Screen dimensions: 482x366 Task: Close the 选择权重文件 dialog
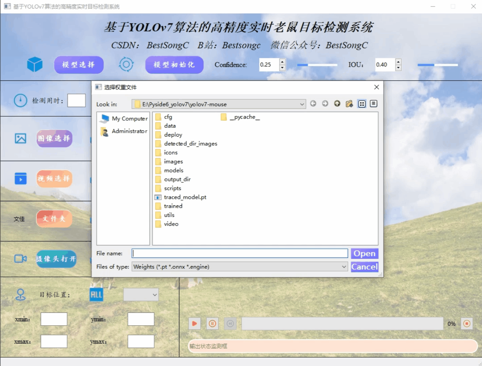tap(376, 87)
